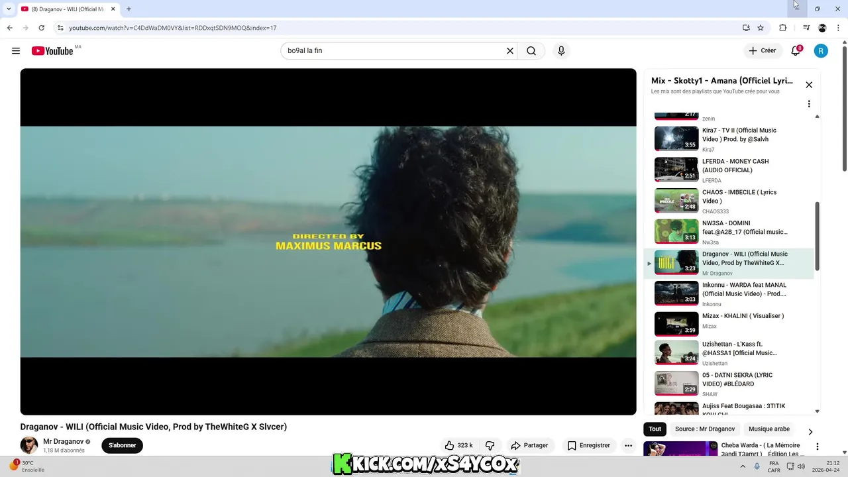Viewport: 848px width, 477px height.
Task: Open playlist options three-dot menu
Action: pos(809,104)
